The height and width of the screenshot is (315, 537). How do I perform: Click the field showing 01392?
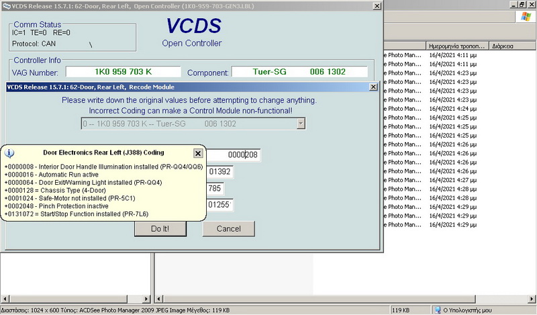(220, 172)
